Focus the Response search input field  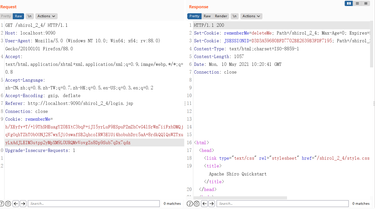click(283, 203)
